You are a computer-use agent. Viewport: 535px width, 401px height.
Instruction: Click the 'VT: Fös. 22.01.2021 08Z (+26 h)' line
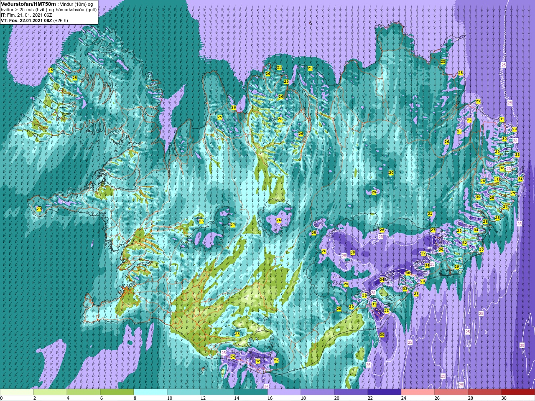point(34,20)
